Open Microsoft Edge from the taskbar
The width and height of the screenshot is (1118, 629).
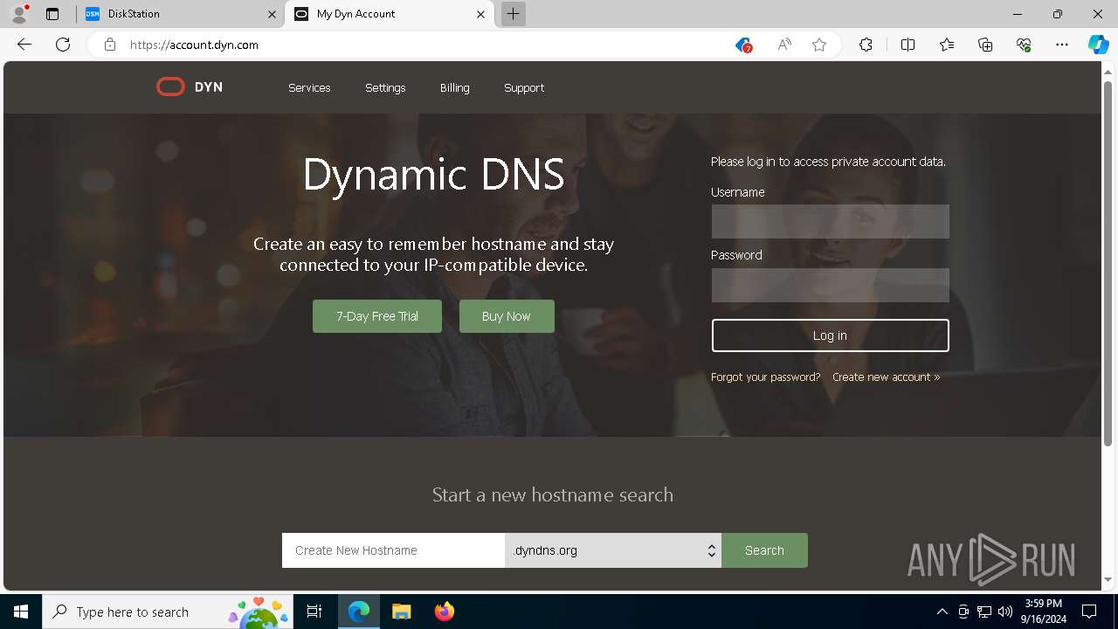[359, 612]
